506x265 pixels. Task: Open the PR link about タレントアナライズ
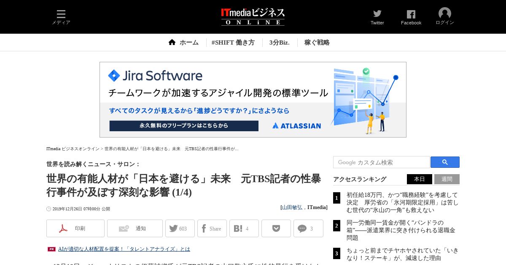[124, 249]
